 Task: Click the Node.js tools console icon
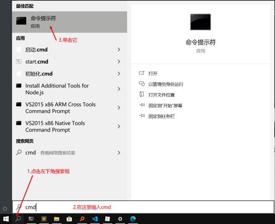point(19,85)
